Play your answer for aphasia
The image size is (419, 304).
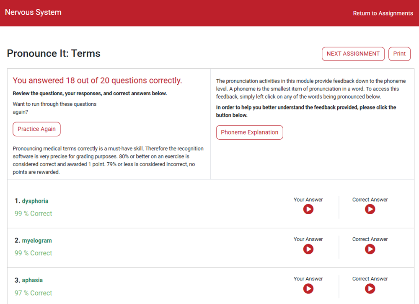click(x=308, y=288)
